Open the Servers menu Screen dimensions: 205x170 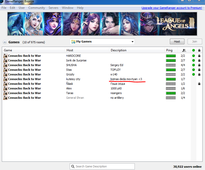coord(54,8)
